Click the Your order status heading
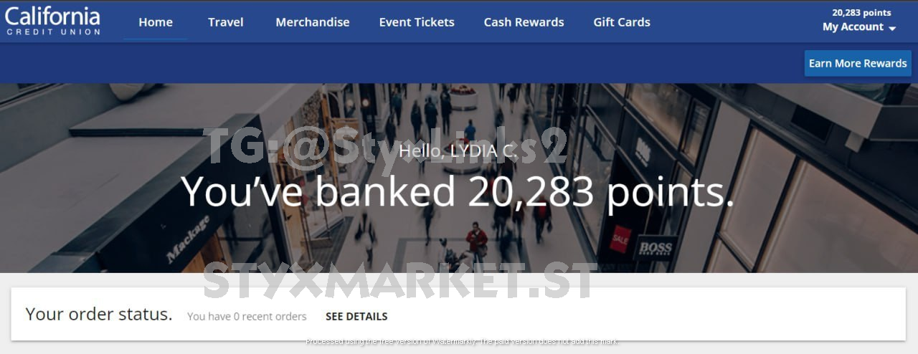The width and height of the screenshot is (918, 354). [x=99, y=314]
